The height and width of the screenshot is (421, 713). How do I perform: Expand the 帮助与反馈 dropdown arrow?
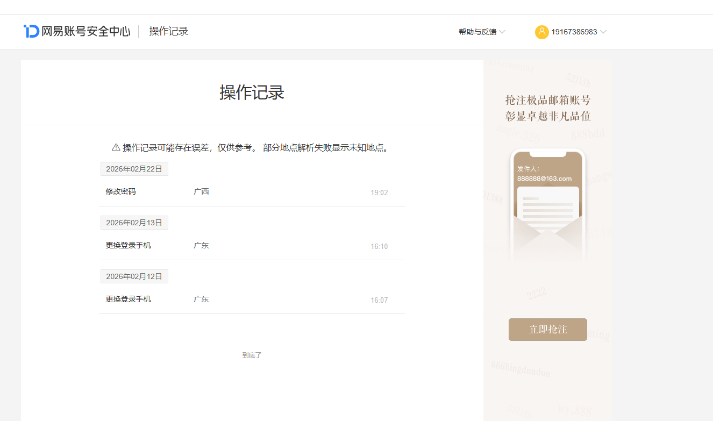[x=502, y=32]
